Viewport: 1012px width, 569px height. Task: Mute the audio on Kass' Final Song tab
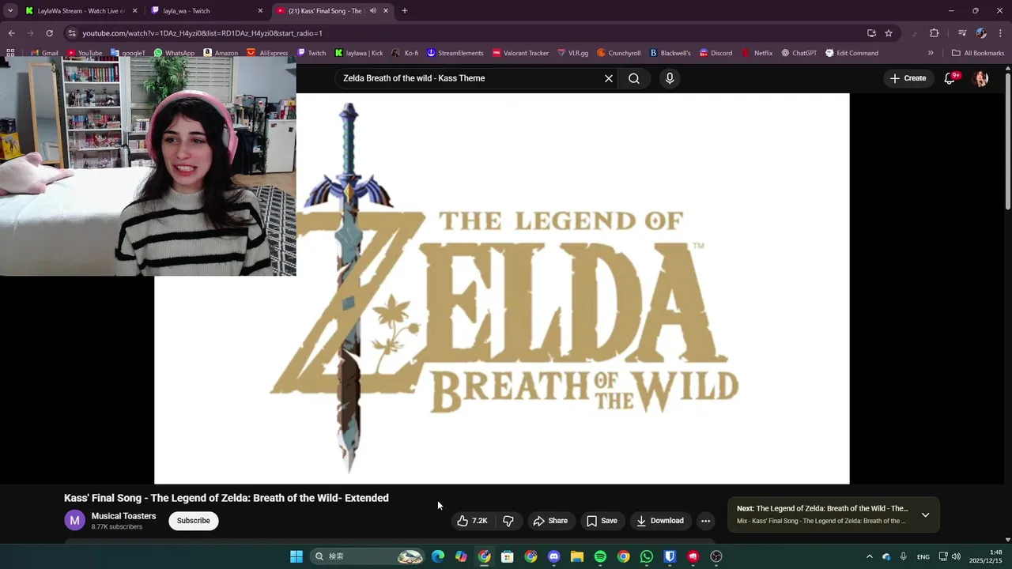tap(372, 11)
